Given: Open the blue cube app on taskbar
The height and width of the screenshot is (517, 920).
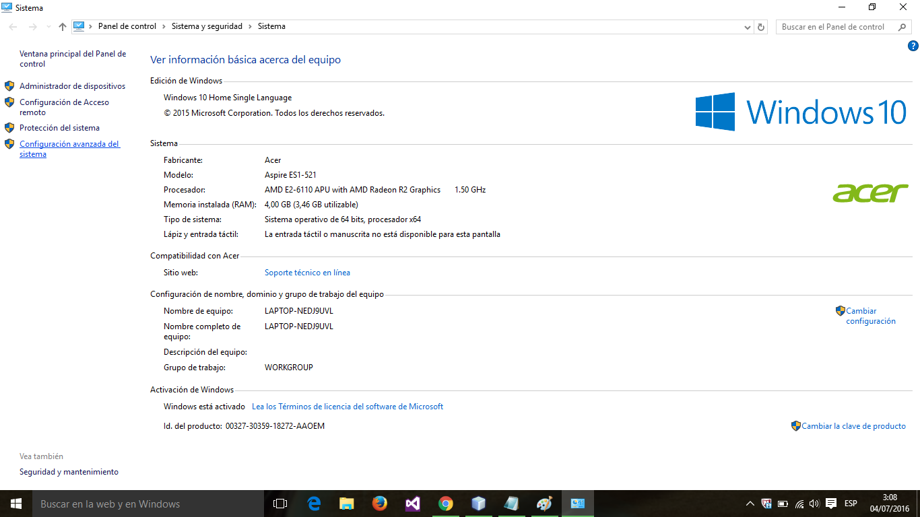Looking at the screenshot, I should coord(478,504).
